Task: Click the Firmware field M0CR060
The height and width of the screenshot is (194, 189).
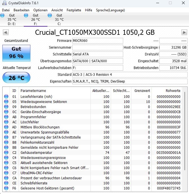Action: 98,41
